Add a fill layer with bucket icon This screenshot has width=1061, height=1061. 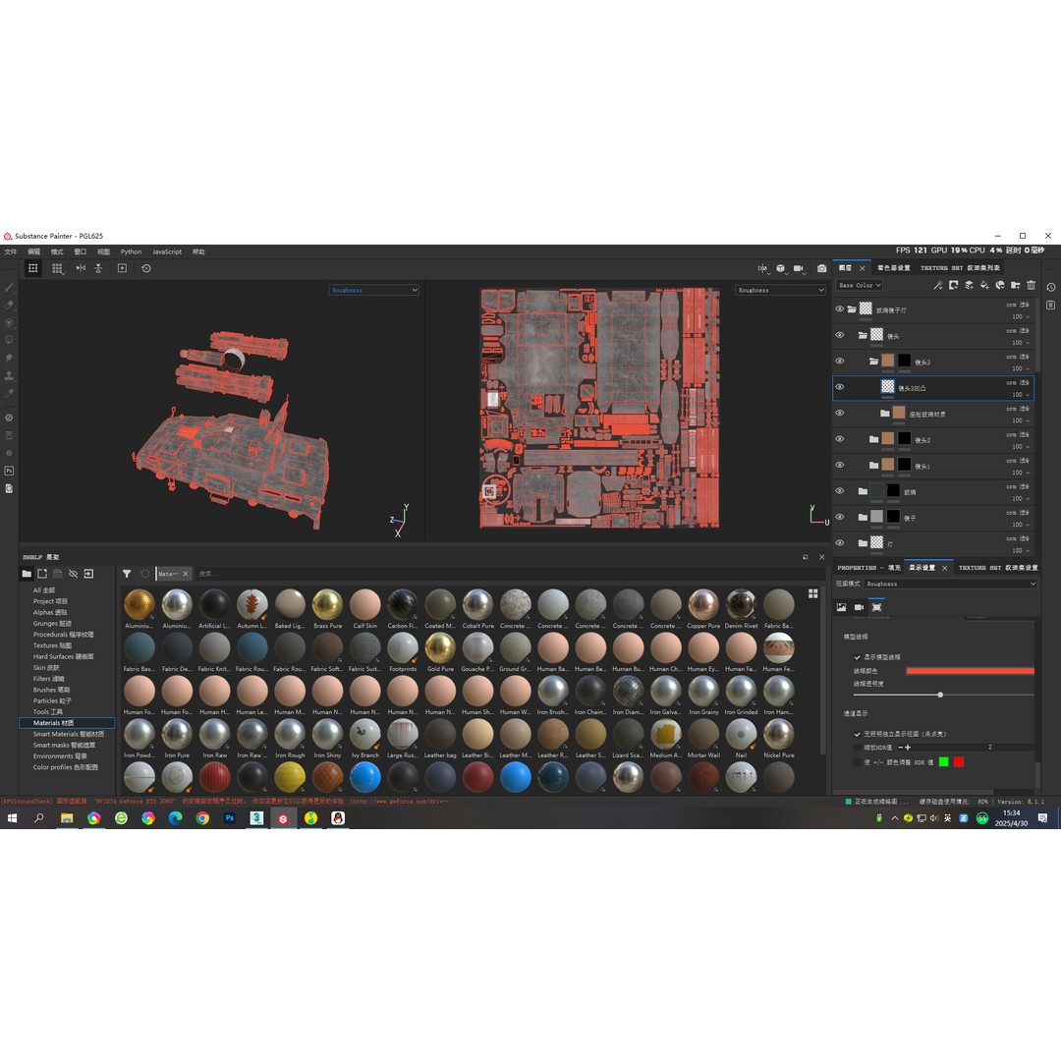[x=984, y=286]
